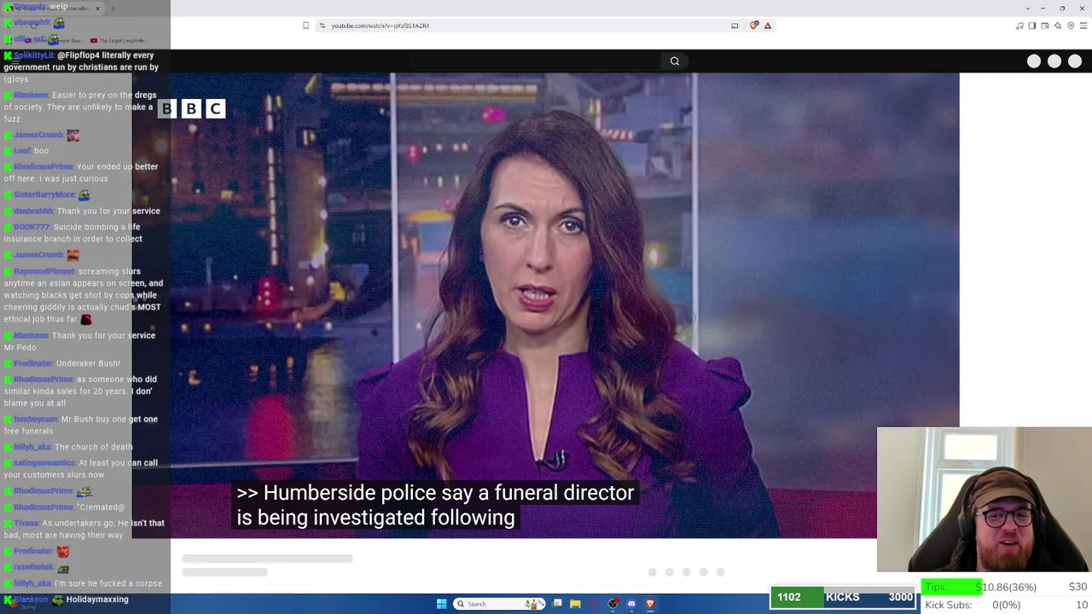The width and height of the screenshot is (1092, 614).
Task: Click the YouTube search magnifier button
Action: [x=675, y=61]
